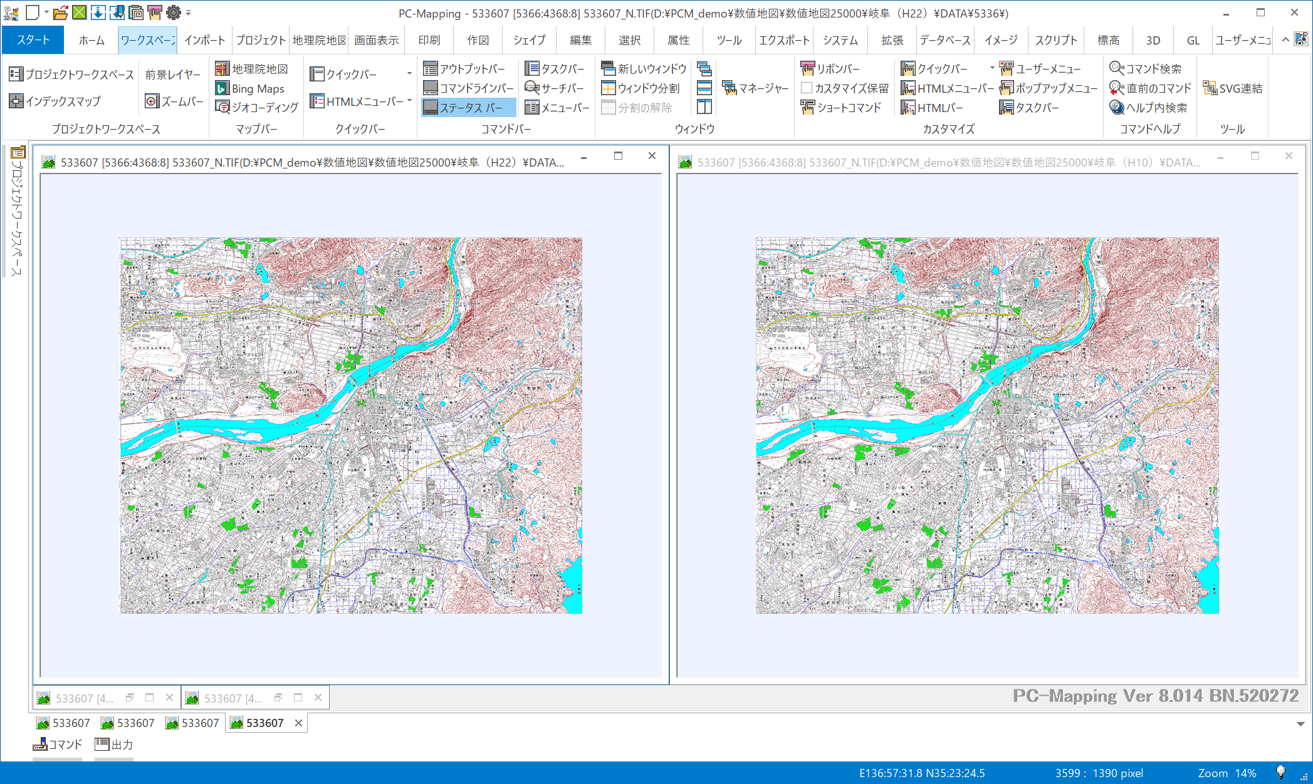Screen dimensions: 1313x784
Task: Show the 地理院地図 map bar
Action: point(252,69)
